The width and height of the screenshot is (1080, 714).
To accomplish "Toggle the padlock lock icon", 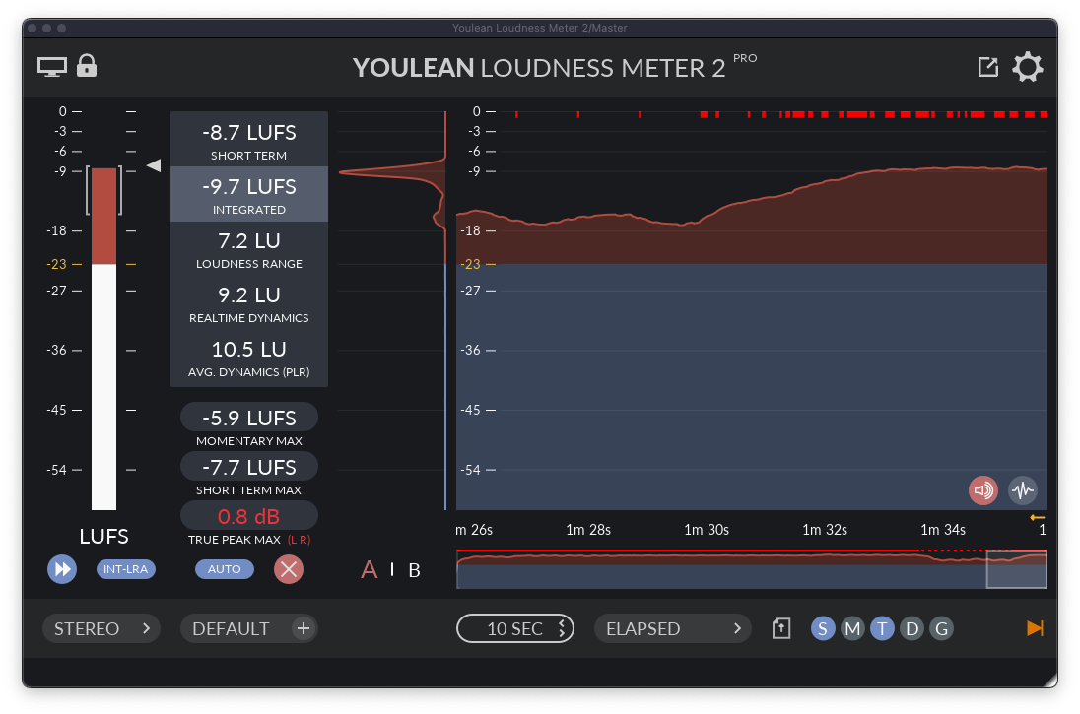I will pyautogui.click(x=87, y=66).
